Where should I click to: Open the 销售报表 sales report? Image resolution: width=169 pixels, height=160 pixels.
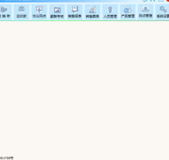[x=75, y=12]
